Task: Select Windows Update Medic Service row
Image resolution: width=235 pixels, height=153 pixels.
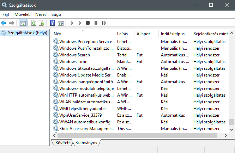Action: point(140,75)
